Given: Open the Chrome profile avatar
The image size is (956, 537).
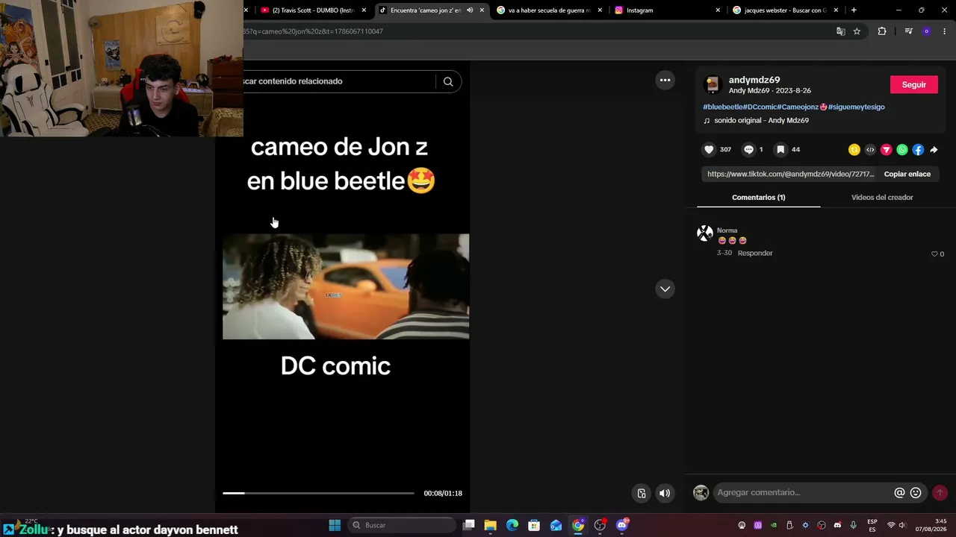Looking at the screenshot, I should (927, 31).
